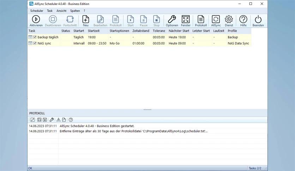295x171 pixels.
Task: Click the task icon beside NAS sync
Action: click(30, 43)
